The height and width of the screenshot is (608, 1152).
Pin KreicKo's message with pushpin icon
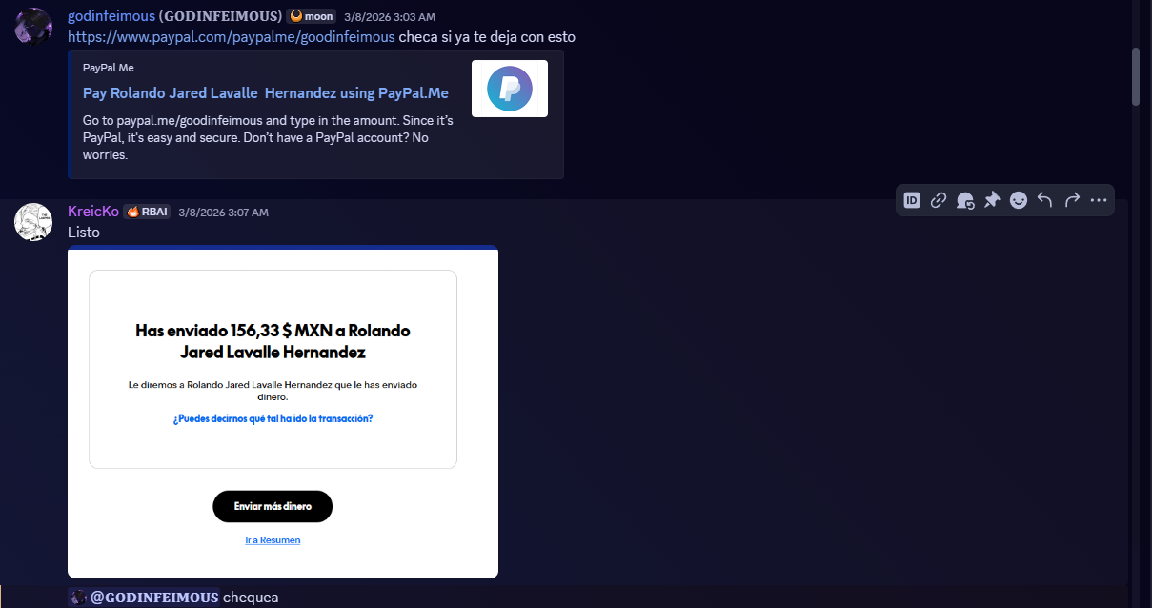pyautogui.click(x=992, y=200)
